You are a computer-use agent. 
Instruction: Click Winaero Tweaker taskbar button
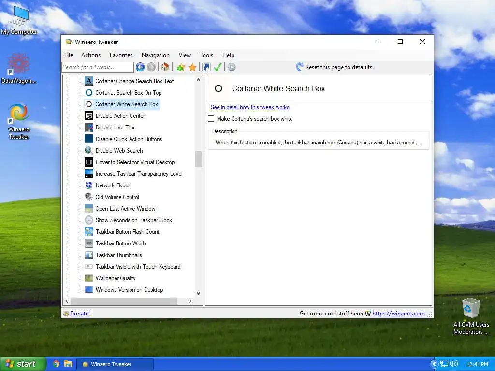tap(115, 364)
